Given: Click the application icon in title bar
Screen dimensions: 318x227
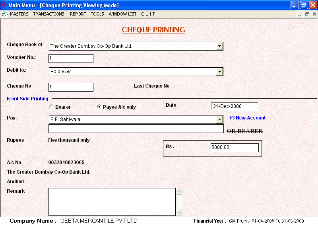Looking at the screenshot, I should click(4, 5).
